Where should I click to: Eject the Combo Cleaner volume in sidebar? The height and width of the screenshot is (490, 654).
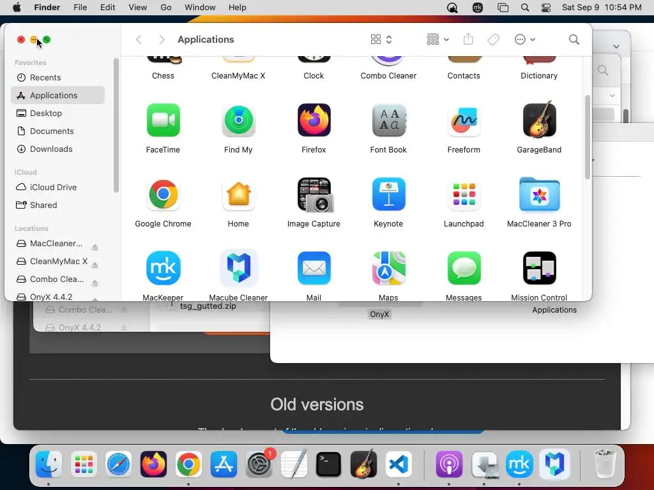click(95, 283)
